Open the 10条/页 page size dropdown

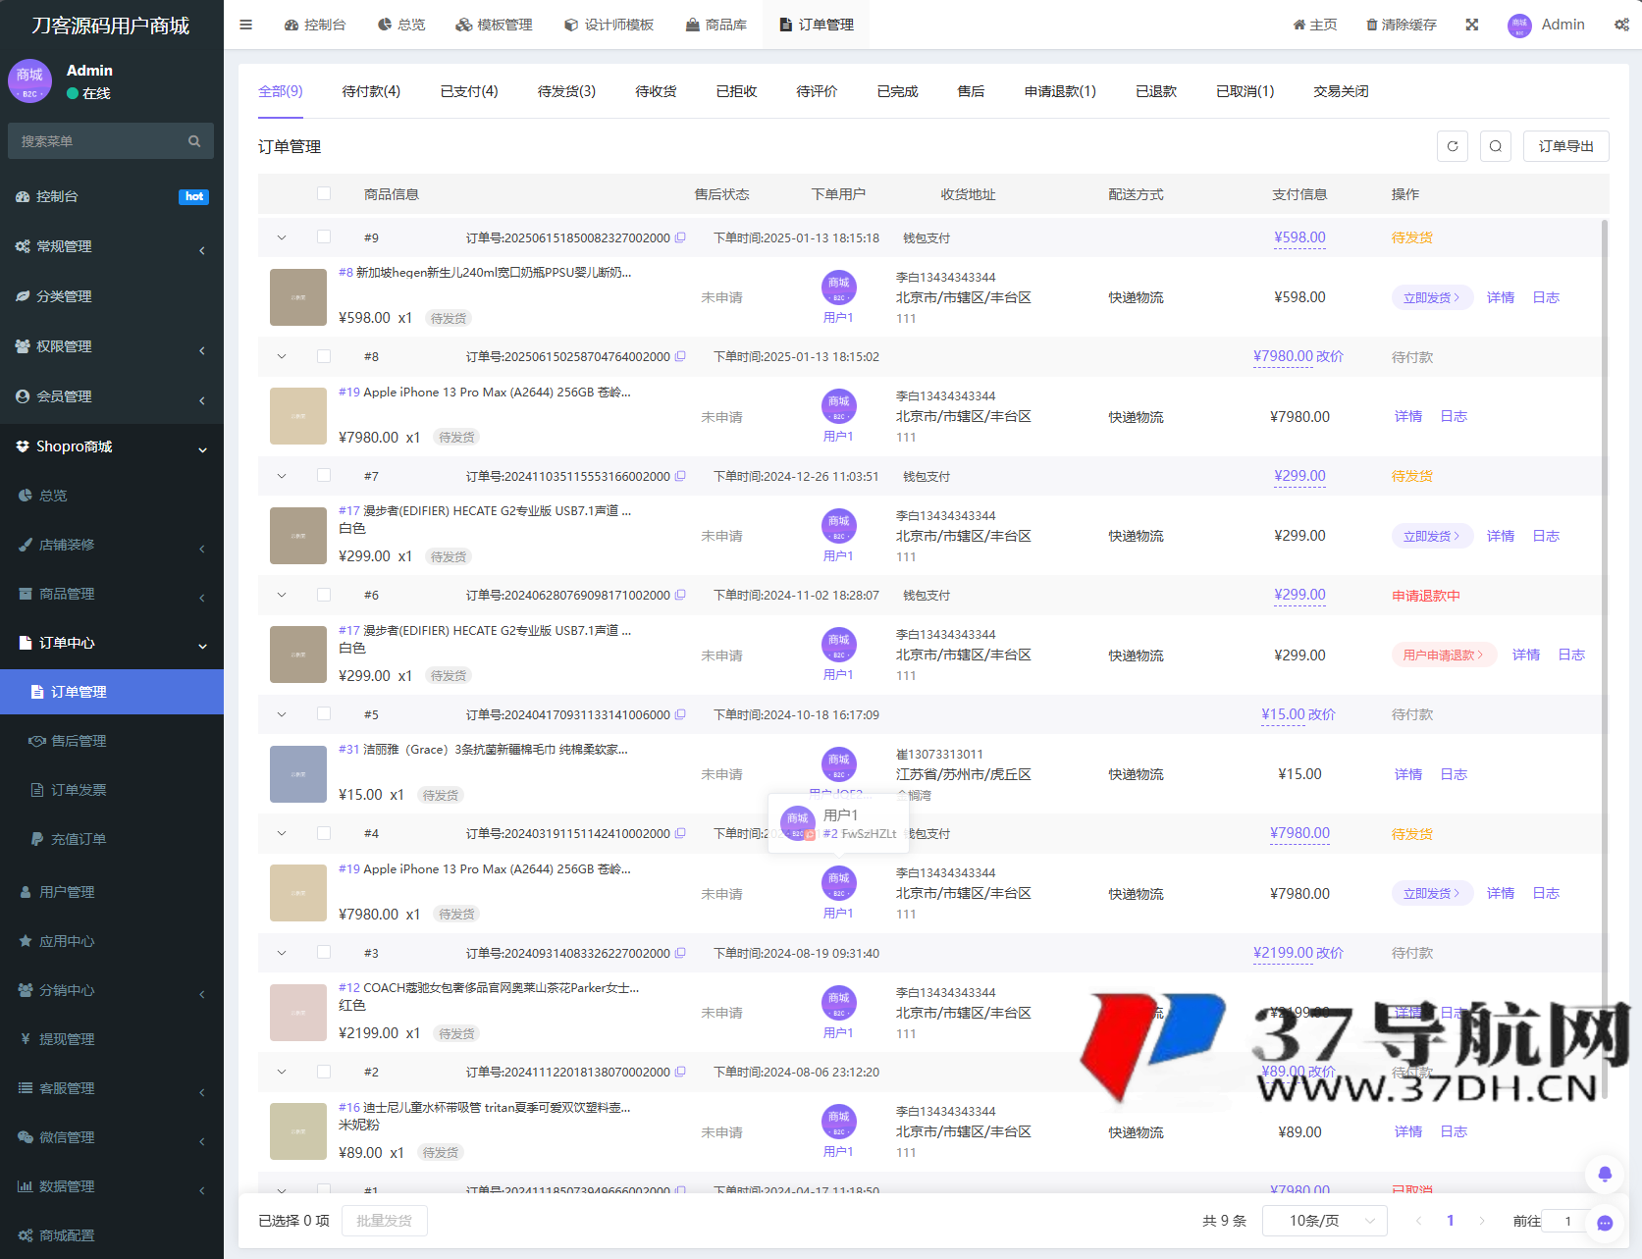coord(1323,1221)
